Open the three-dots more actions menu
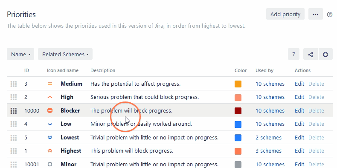Viewport: 337px width, 168px height. click(316, 14)
